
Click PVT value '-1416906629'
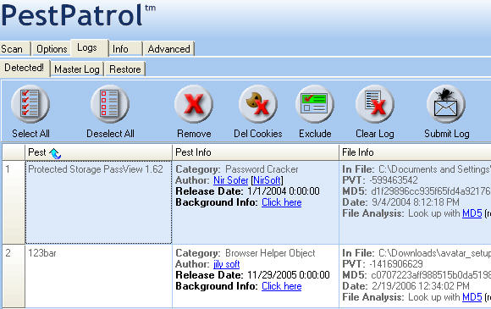pos(396,264)
